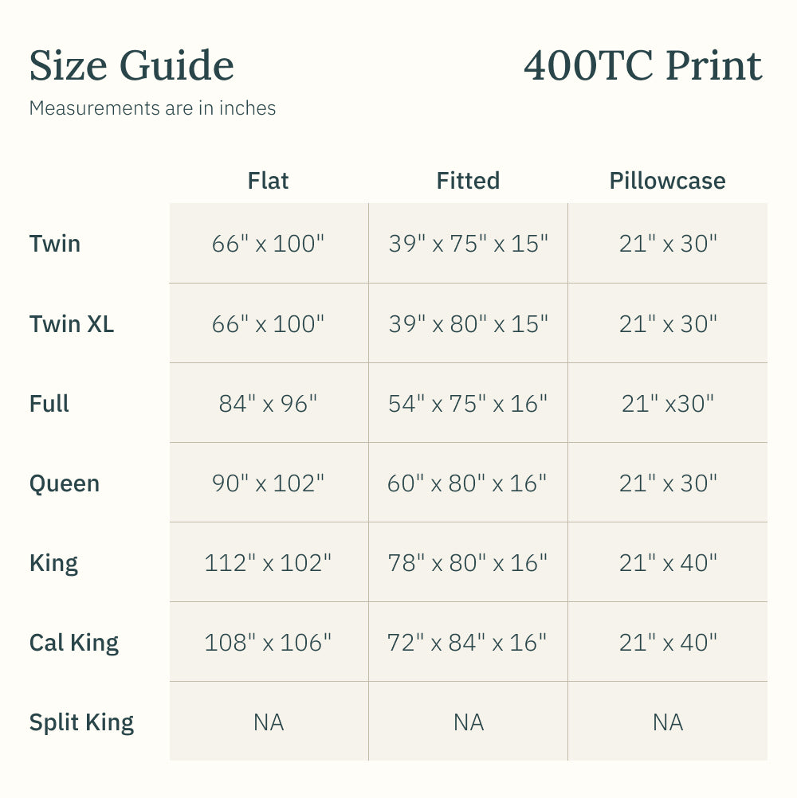Image resolution: width=797 pixels, height=798 pixels.
Task: Click the Twin row label
Action: (55, 244)
